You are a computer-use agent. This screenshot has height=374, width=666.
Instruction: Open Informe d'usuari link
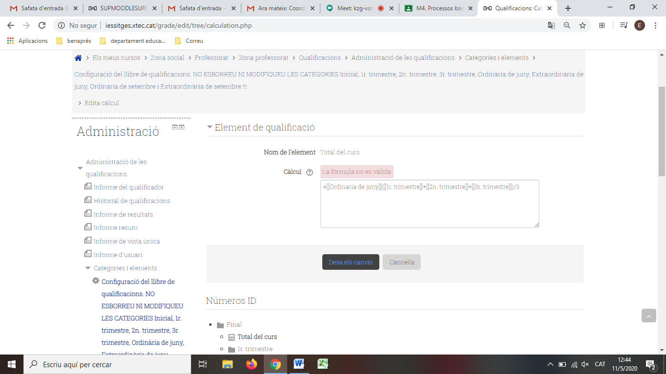pyautogui.click(x=118, y=255)
